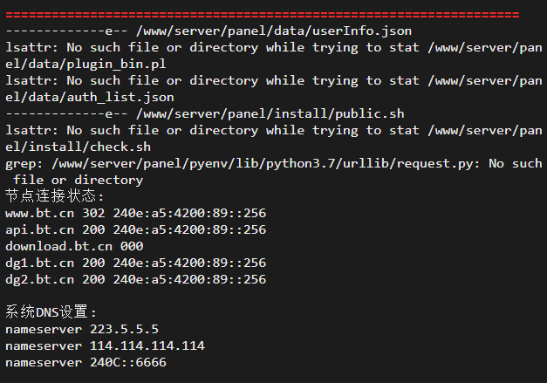Click the www.bt.cn hostname
The width and height of the screenshot is (547, 383).
click(x=40, y=213)
